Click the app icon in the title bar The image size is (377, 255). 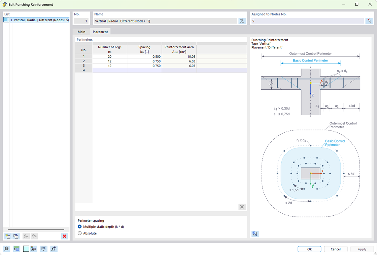tap(5, 4)
